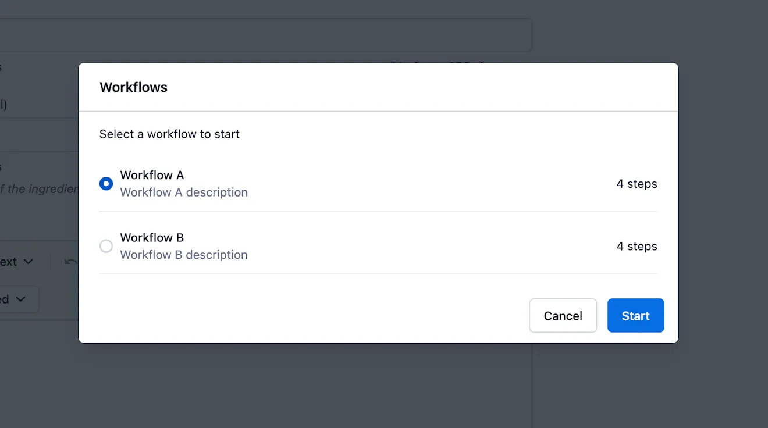Image resolution: width=768 pixels, height=428 pixels.
Task: Click the undo icon behind the dialog
Action: click(70, 262)
